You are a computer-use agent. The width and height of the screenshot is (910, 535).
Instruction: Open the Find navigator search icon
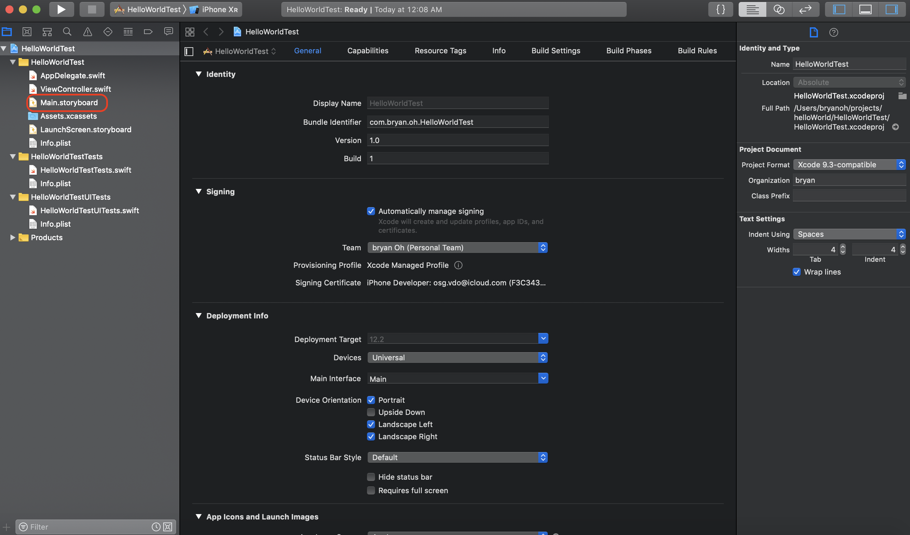point(67,32)
